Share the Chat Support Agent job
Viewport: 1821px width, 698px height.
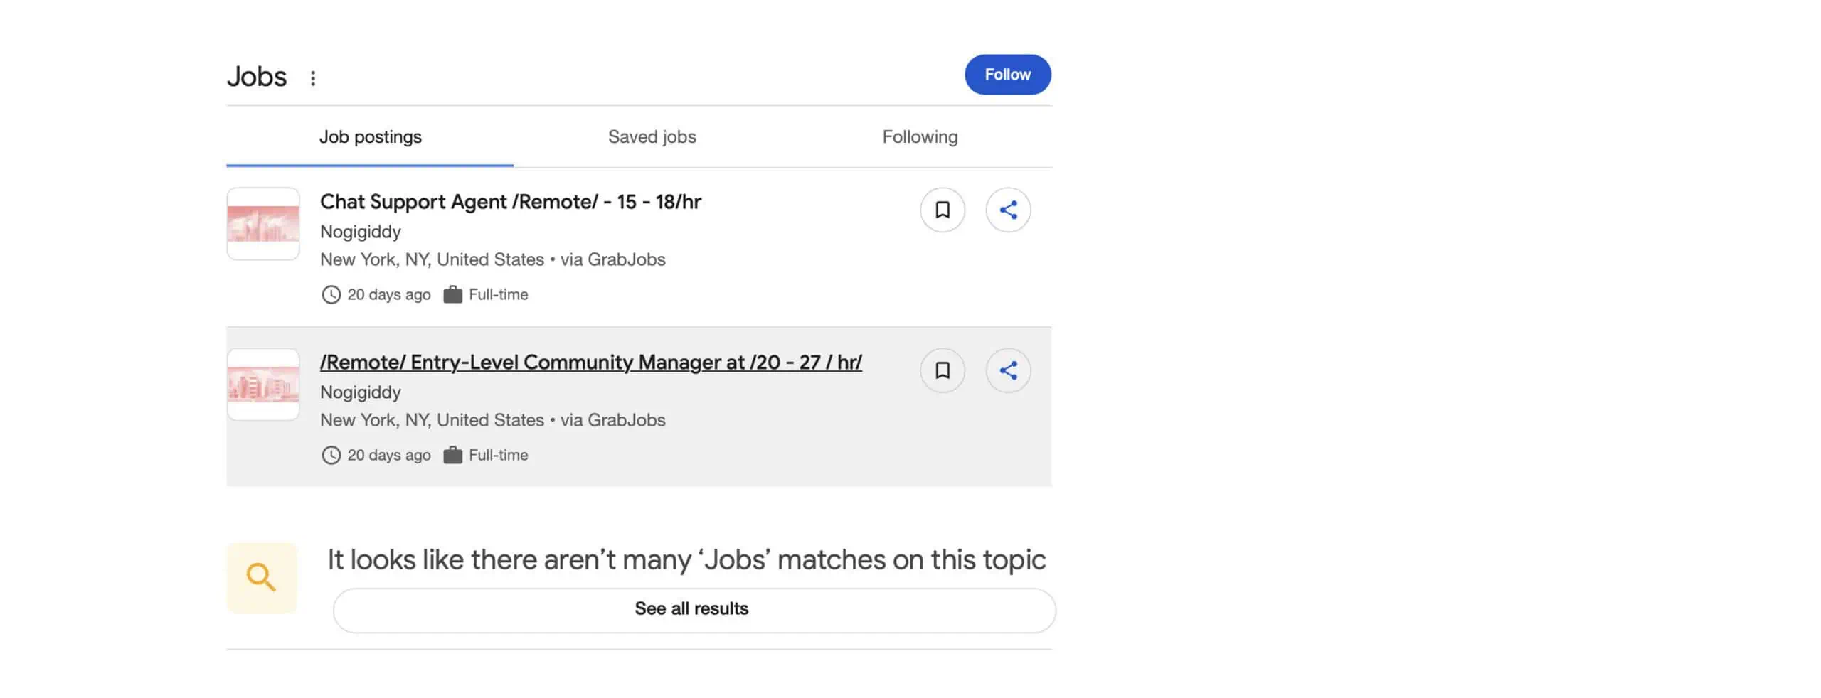click(x=1007, y=210)
